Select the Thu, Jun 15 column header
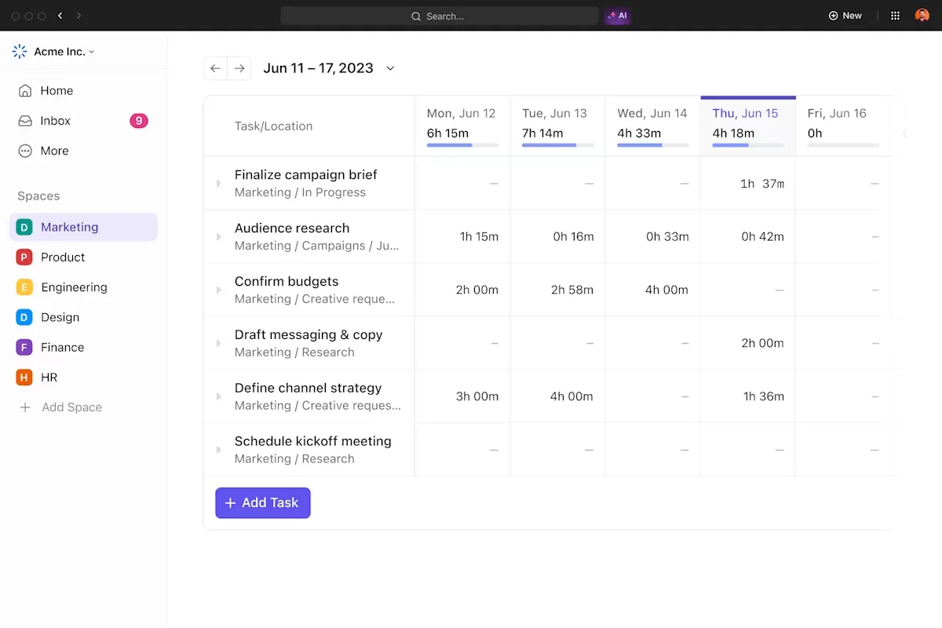The image size is (942, 628). pyautogui.click(x=748, y=126)
